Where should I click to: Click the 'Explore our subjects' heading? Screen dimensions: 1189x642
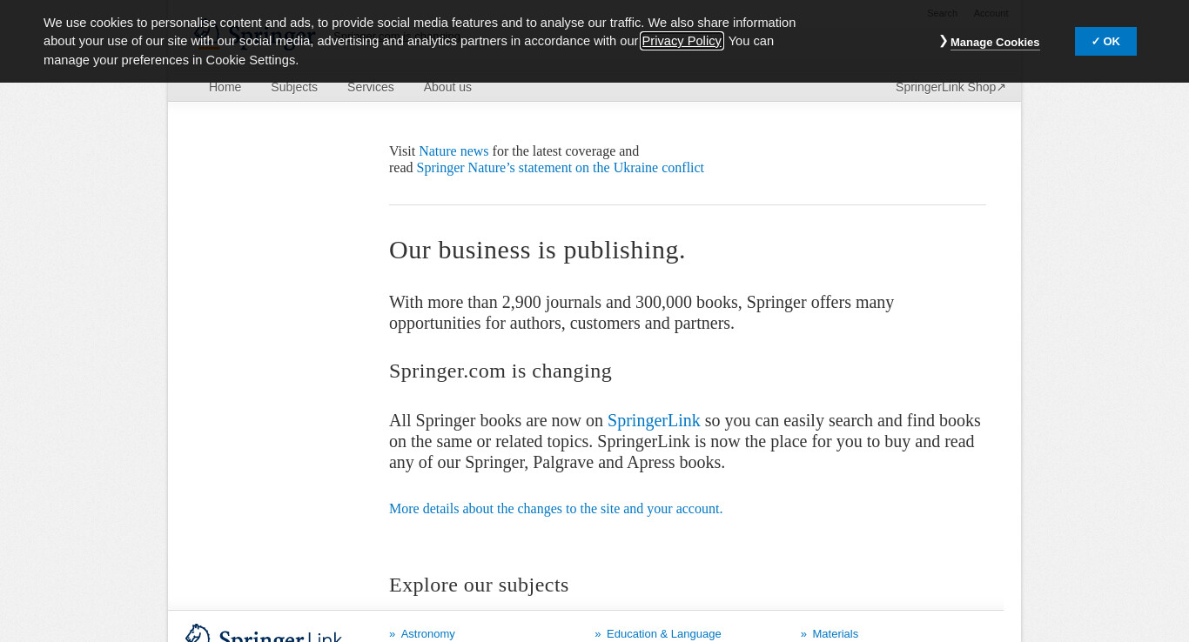[479, 585]
